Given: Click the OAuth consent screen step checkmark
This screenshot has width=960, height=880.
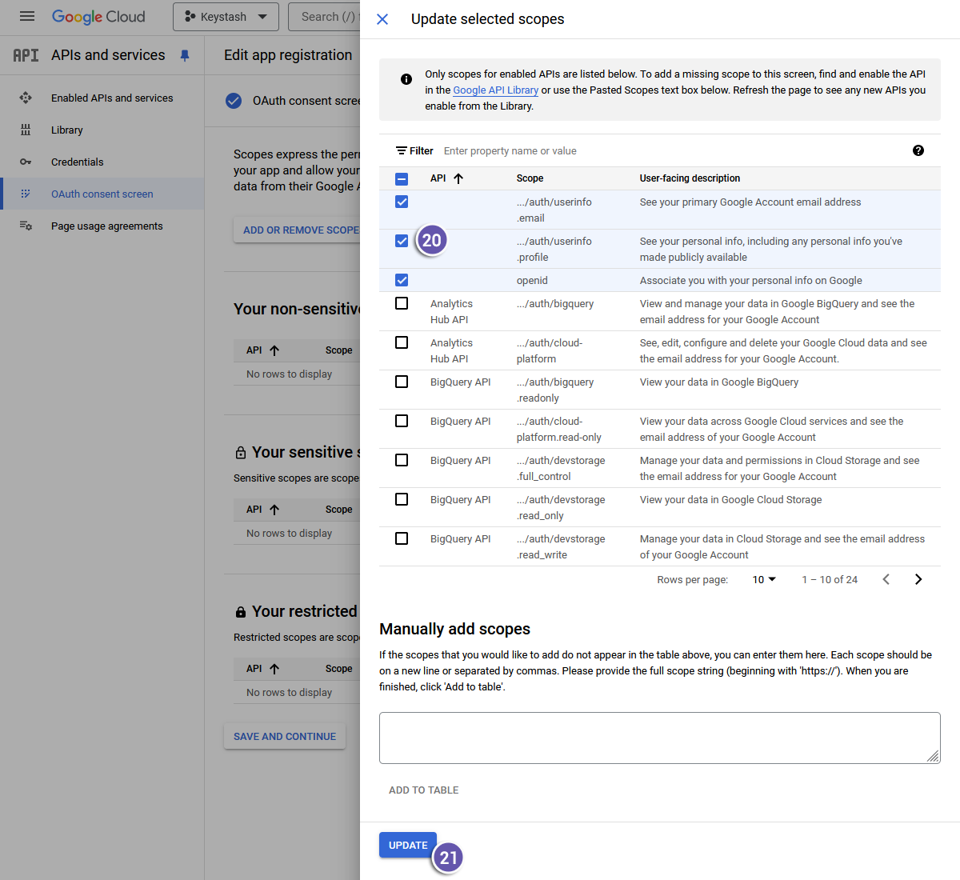Looking at the screenshot, I should click(234, 101).
